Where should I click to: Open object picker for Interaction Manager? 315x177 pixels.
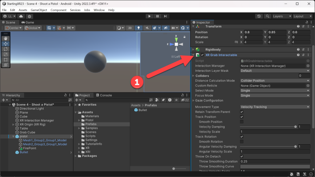(x=308, y=66)
